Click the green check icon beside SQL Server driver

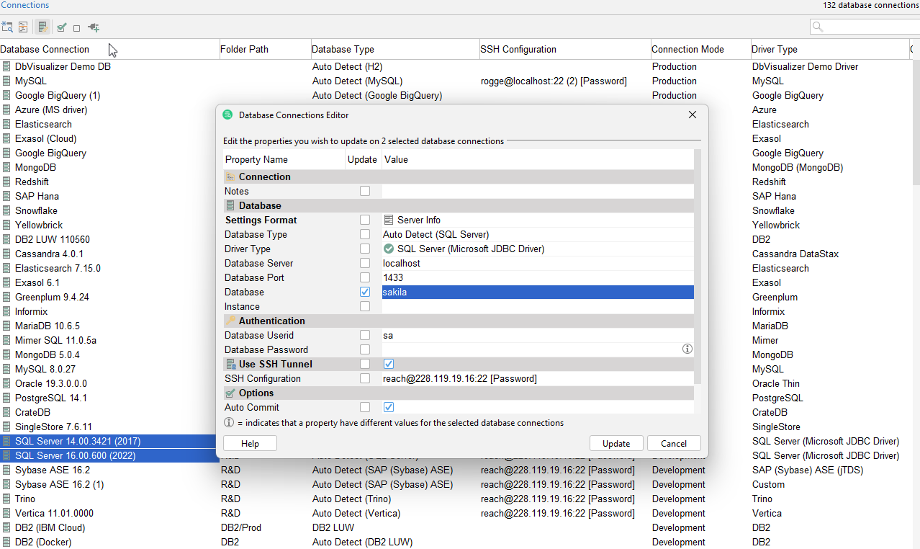coord(389,249)
